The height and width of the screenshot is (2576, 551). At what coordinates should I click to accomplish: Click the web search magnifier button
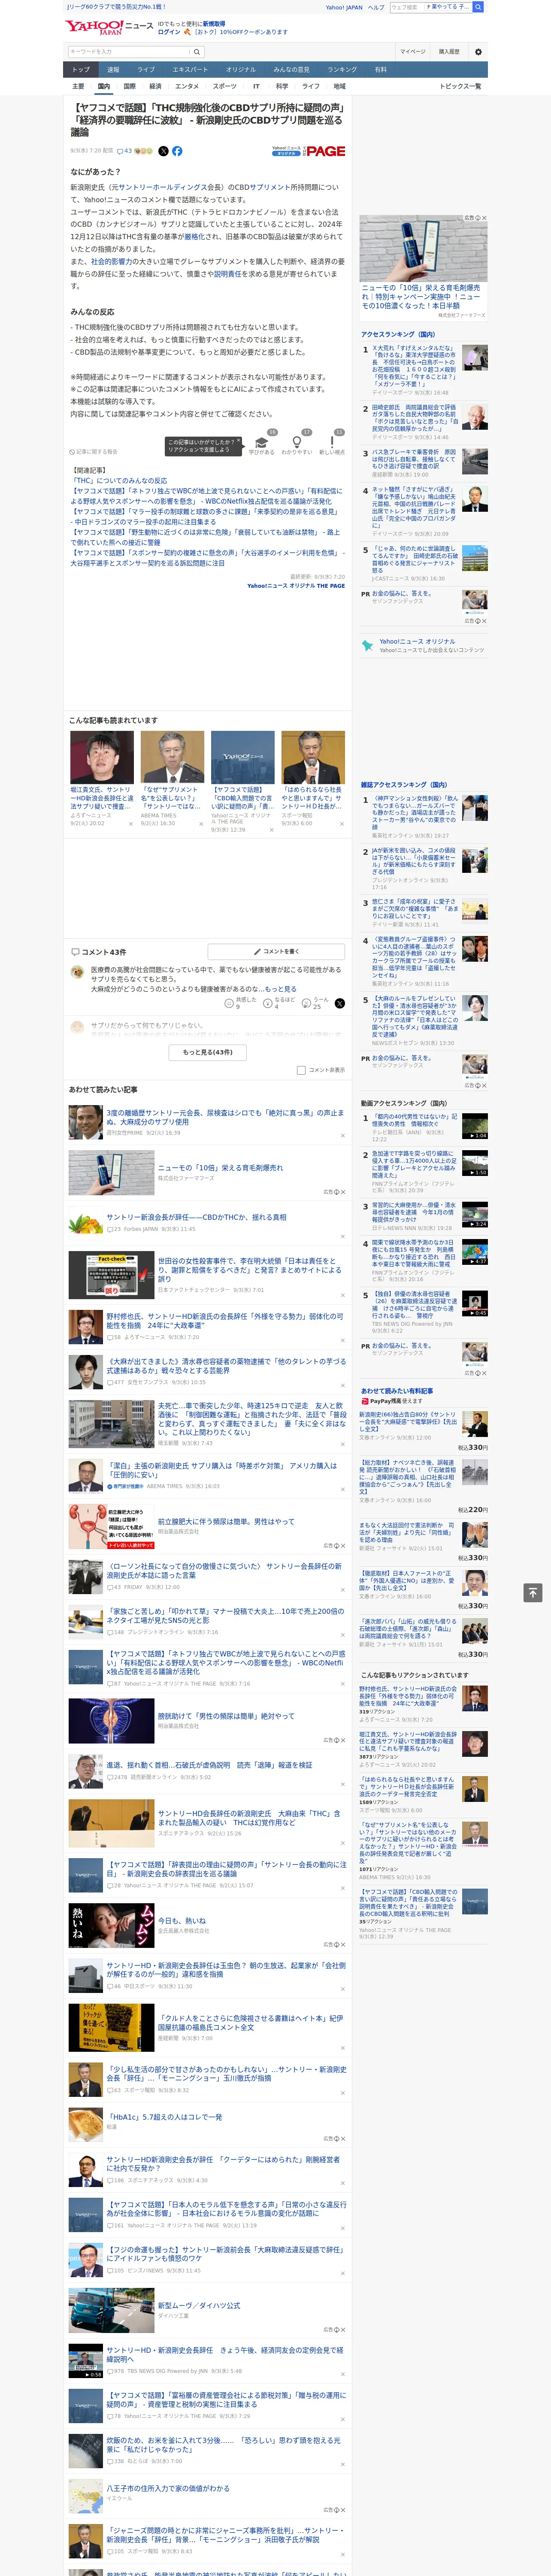478,7
